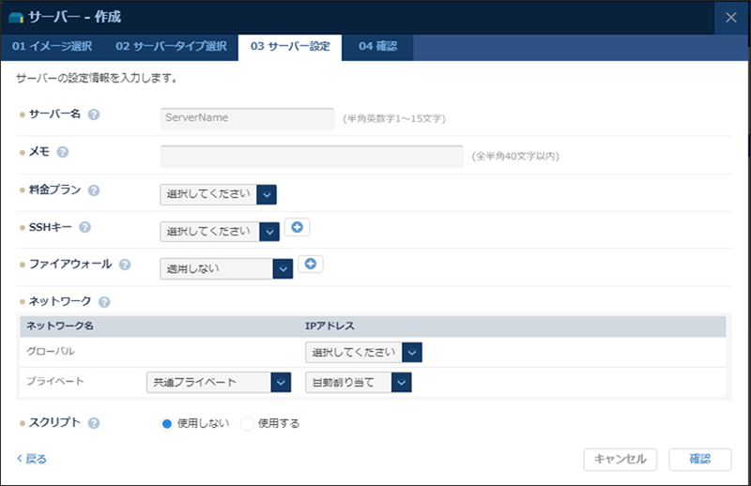Select the 03 サーバー設定 tab
The height and width of the screenshot is (486, 751).
point(290,47)
